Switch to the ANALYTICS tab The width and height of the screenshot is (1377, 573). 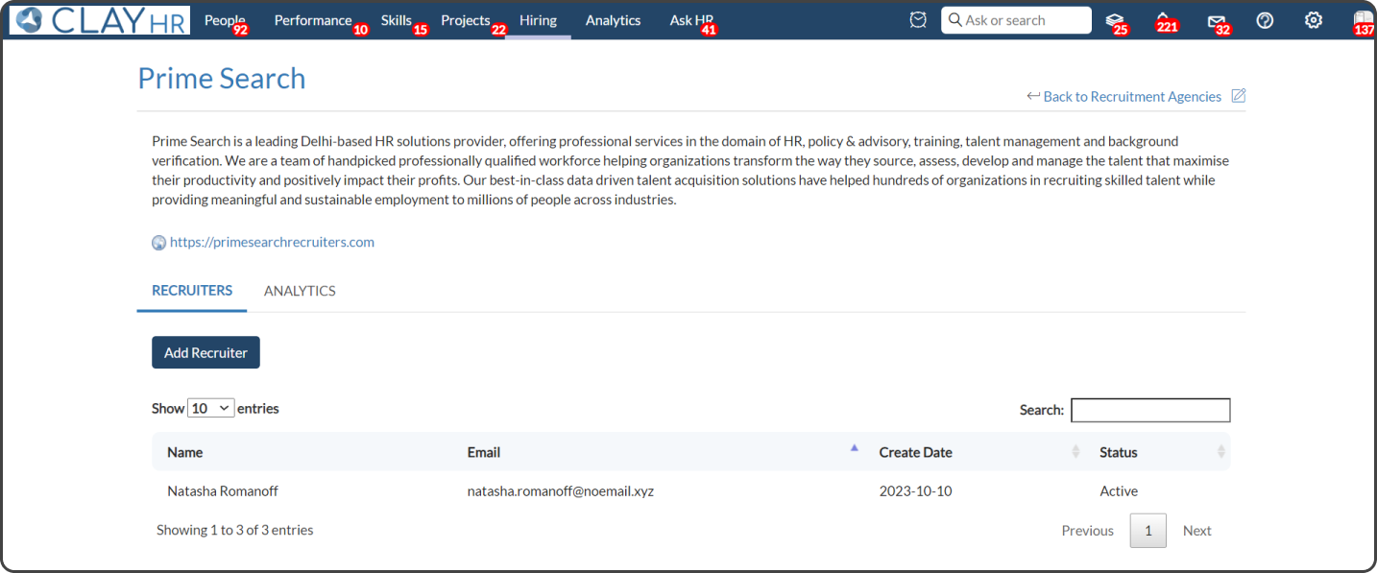point(300,291)
